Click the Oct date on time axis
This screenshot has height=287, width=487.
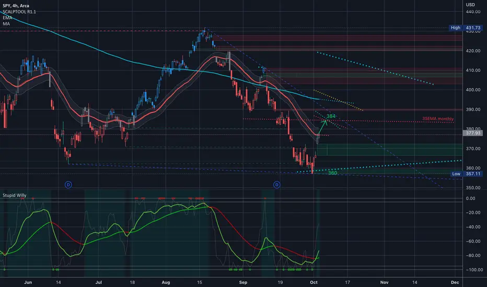point(314,282)
